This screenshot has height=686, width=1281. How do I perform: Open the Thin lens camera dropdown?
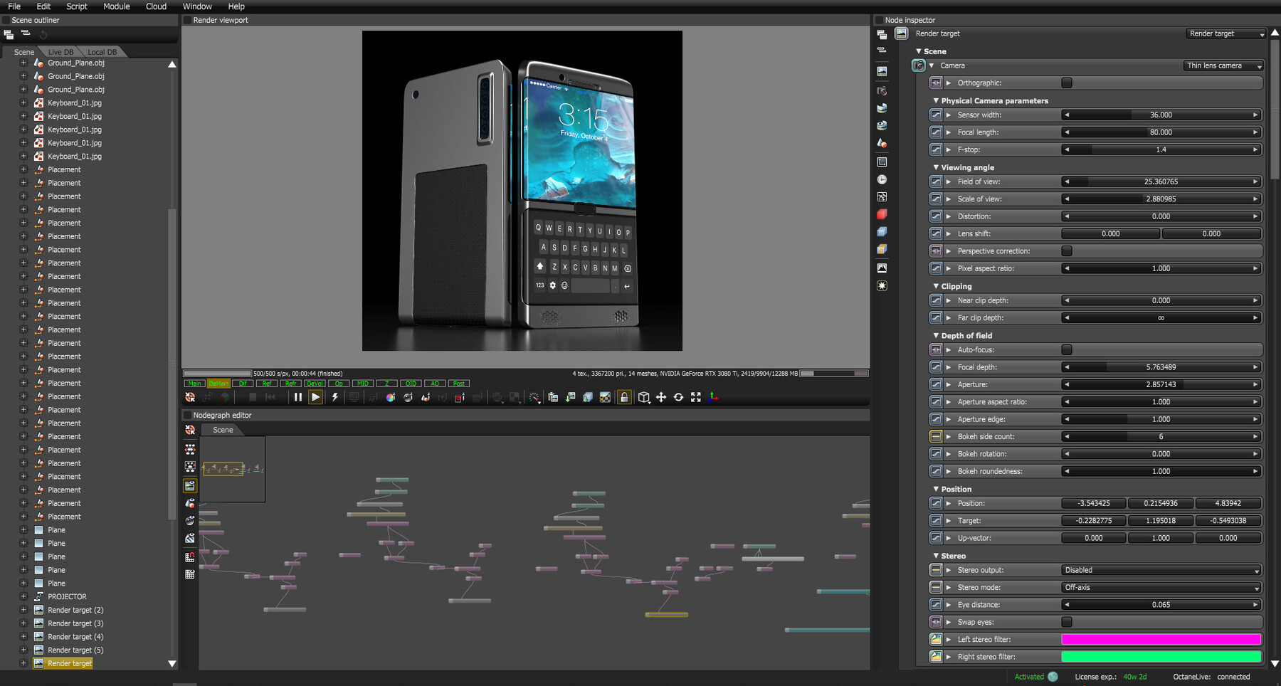[1223, 65]
